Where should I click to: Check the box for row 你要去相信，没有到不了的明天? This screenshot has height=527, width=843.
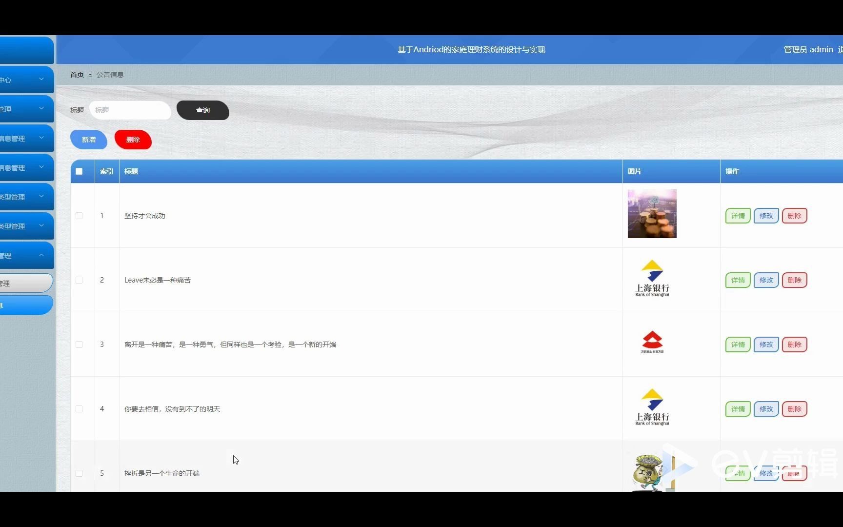pos(79,409)
